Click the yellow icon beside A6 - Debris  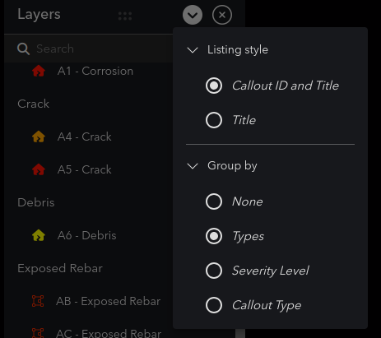(x=39, y=235)
